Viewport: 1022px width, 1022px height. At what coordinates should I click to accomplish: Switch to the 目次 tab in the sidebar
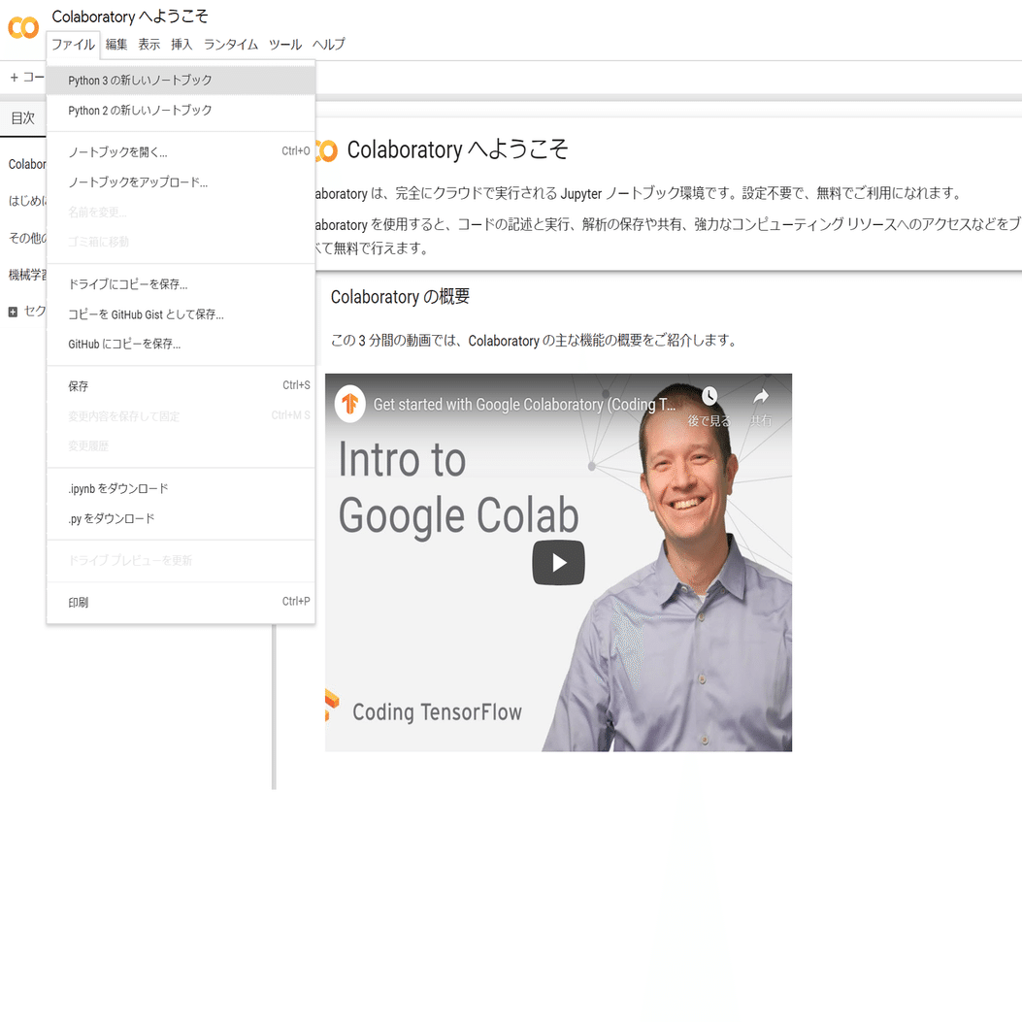coord(22,117)
